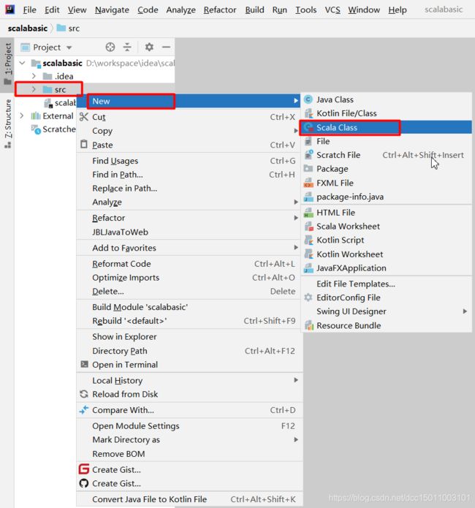Click the HTML File icon
This screenshot has height=508, width=475.
point(308,213)
